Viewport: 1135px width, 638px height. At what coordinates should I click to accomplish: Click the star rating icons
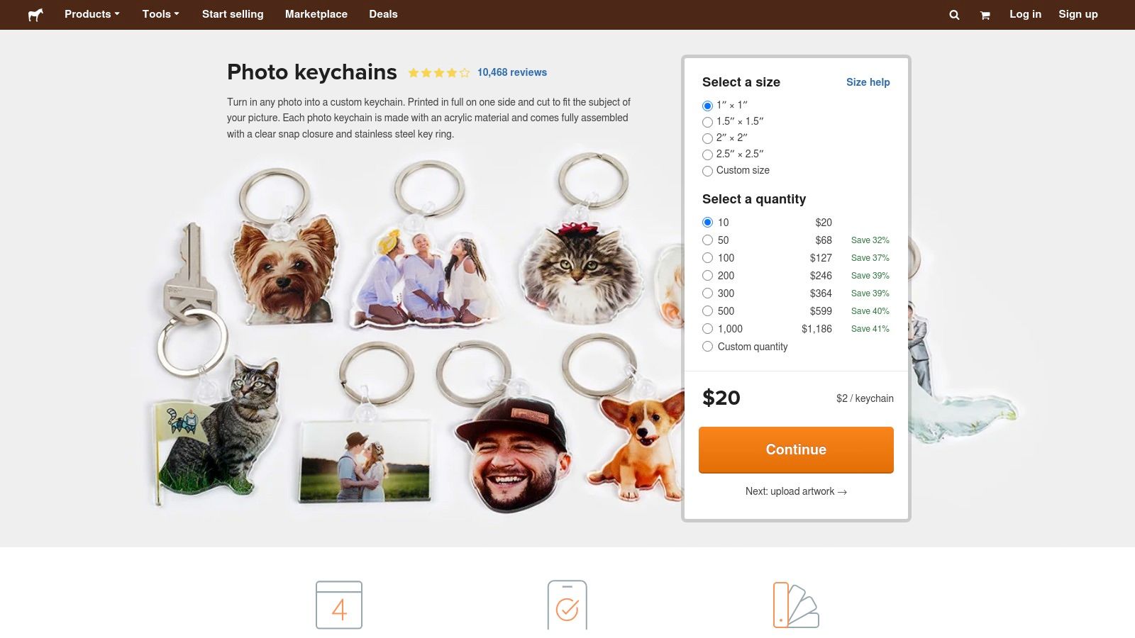point(438,73)
